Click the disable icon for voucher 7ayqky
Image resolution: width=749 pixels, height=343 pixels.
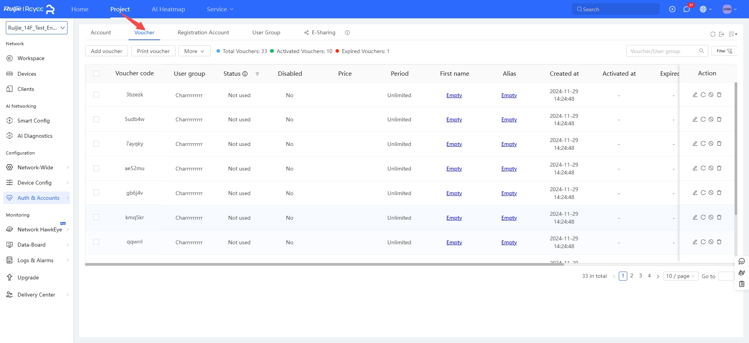click(x=711, y=144)
